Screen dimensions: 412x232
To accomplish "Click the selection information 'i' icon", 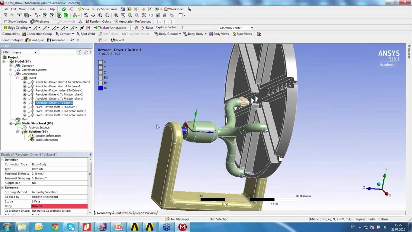I will (189, 9).
